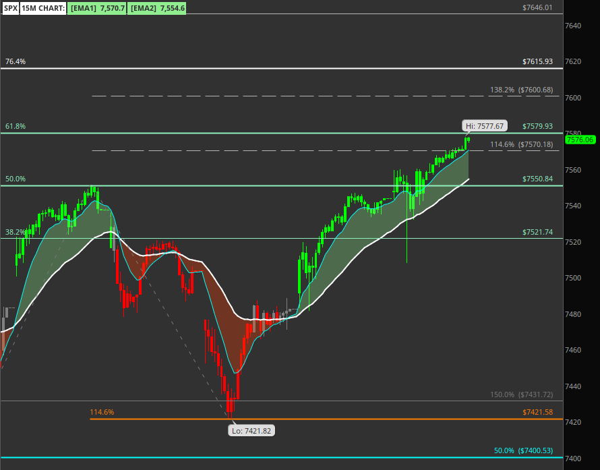Click the 7520 axis tick value
600x470 pixels.
573,242
